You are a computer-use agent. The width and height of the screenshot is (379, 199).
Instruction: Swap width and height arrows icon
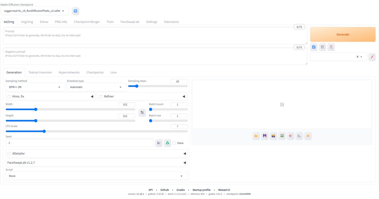pyautogui.click(x=142, y=113)
